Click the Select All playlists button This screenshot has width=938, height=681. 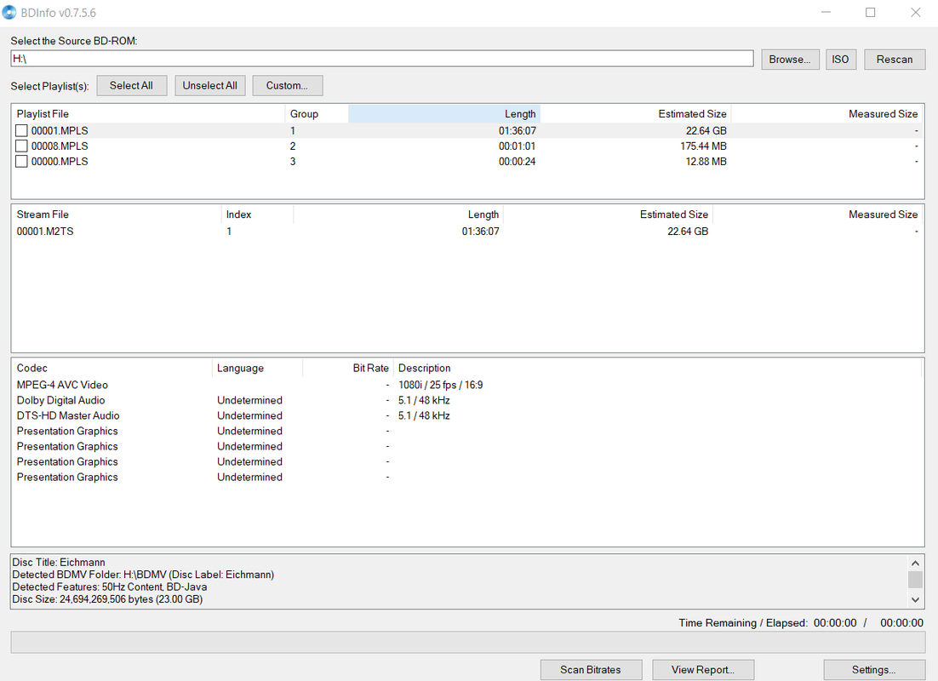pyautogui.click(x=131, y=86)
